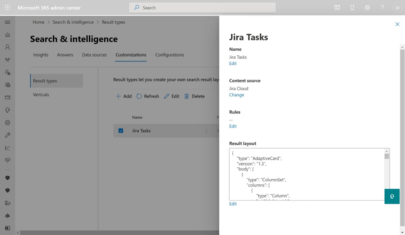Click the Result types breadcrumb text
Viewport: 405px width, 235px height.
pyautogui.click(x=113, y=22)
